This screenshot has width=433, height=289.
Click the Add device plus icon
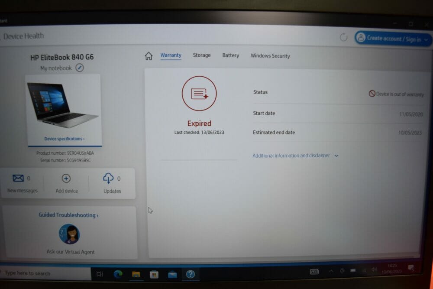(x=66, y=179)
